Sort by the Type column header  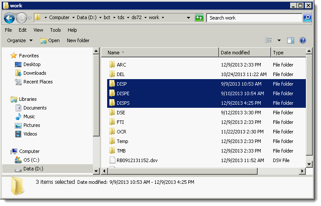pos(288,53)
